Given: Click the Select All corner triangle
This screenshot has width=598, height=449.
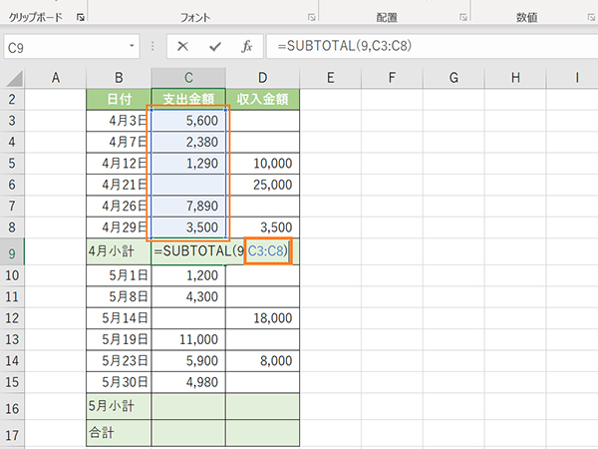Looking at the screenshot, I should (x=14, y=78).
